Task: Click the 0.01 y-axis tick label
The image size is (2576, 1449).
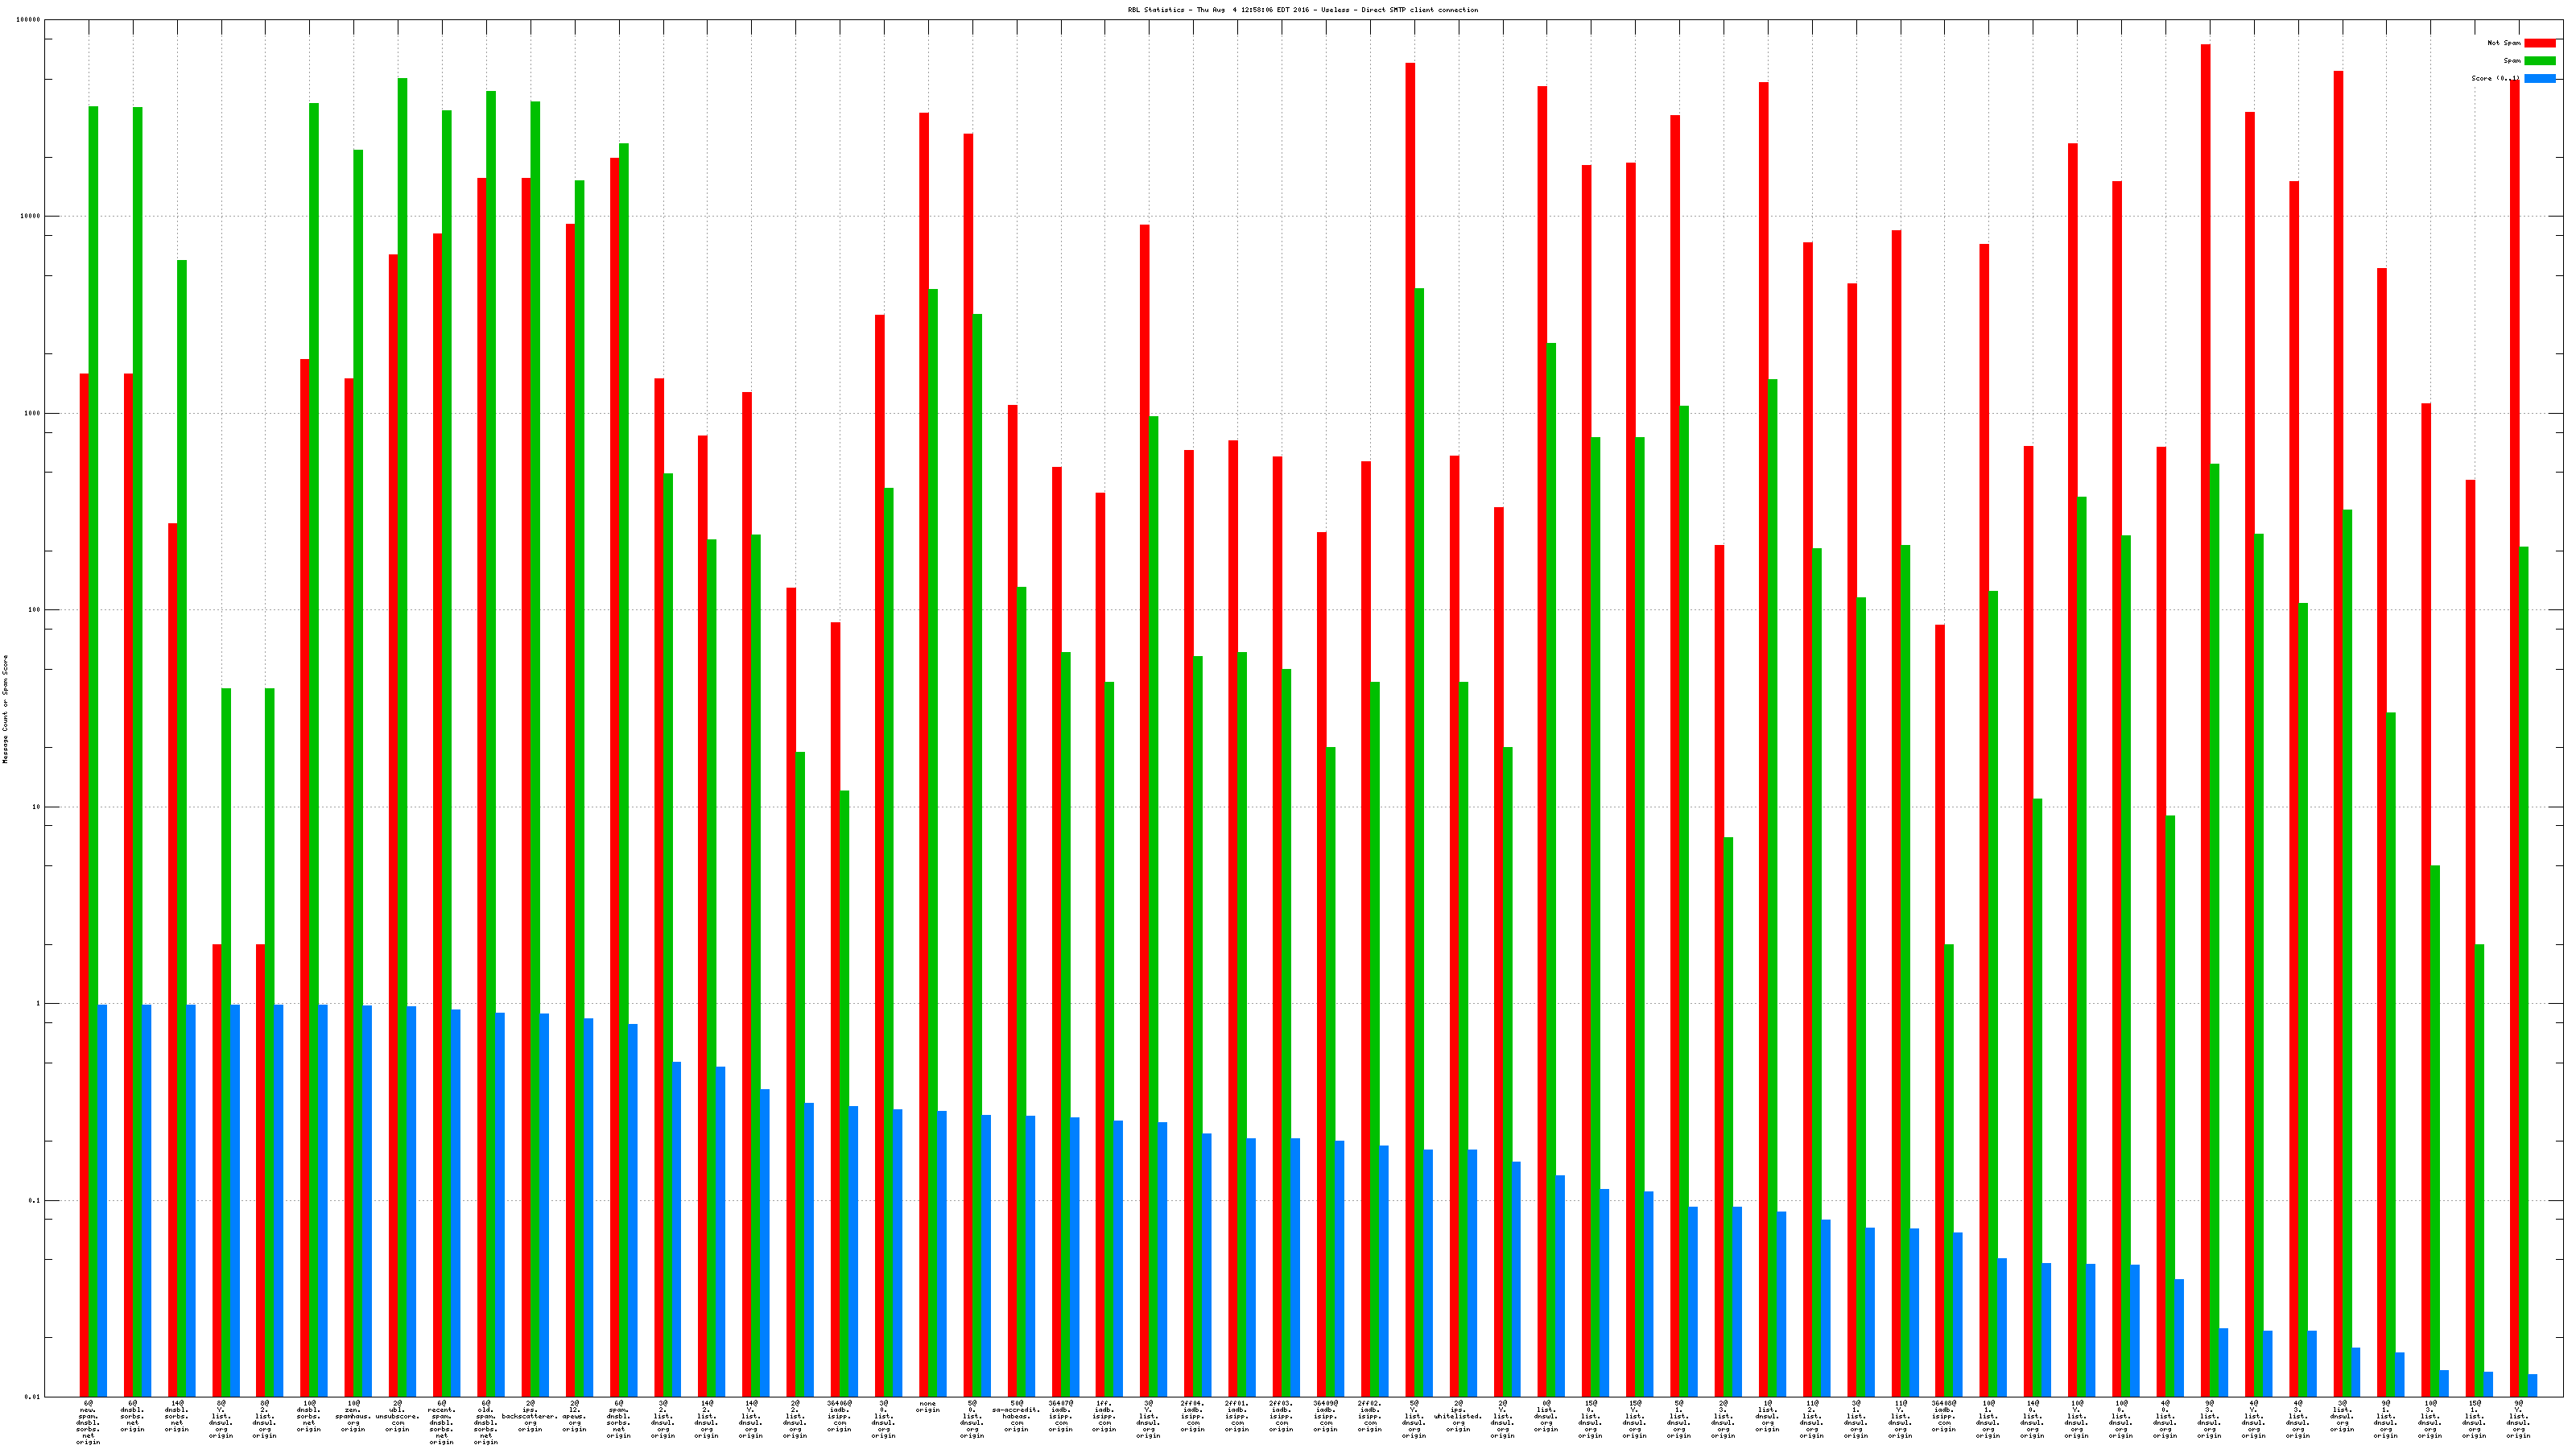Action: (x=34, y=1397)
